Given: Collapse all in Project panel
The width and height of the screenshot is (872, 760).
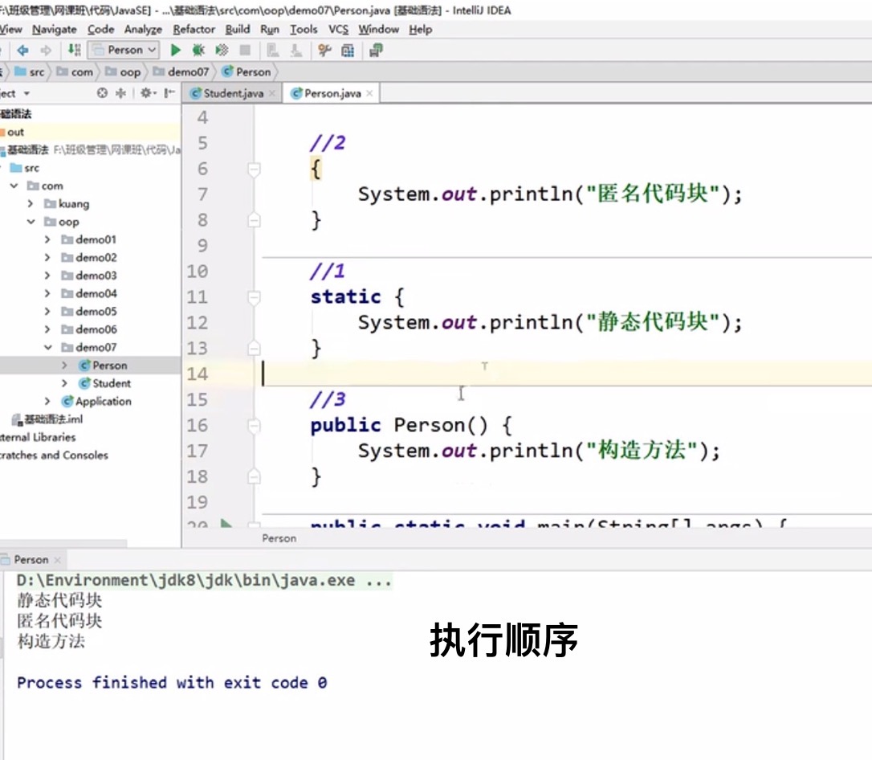Looking at the screenshot, I should [x=120, y=93].
